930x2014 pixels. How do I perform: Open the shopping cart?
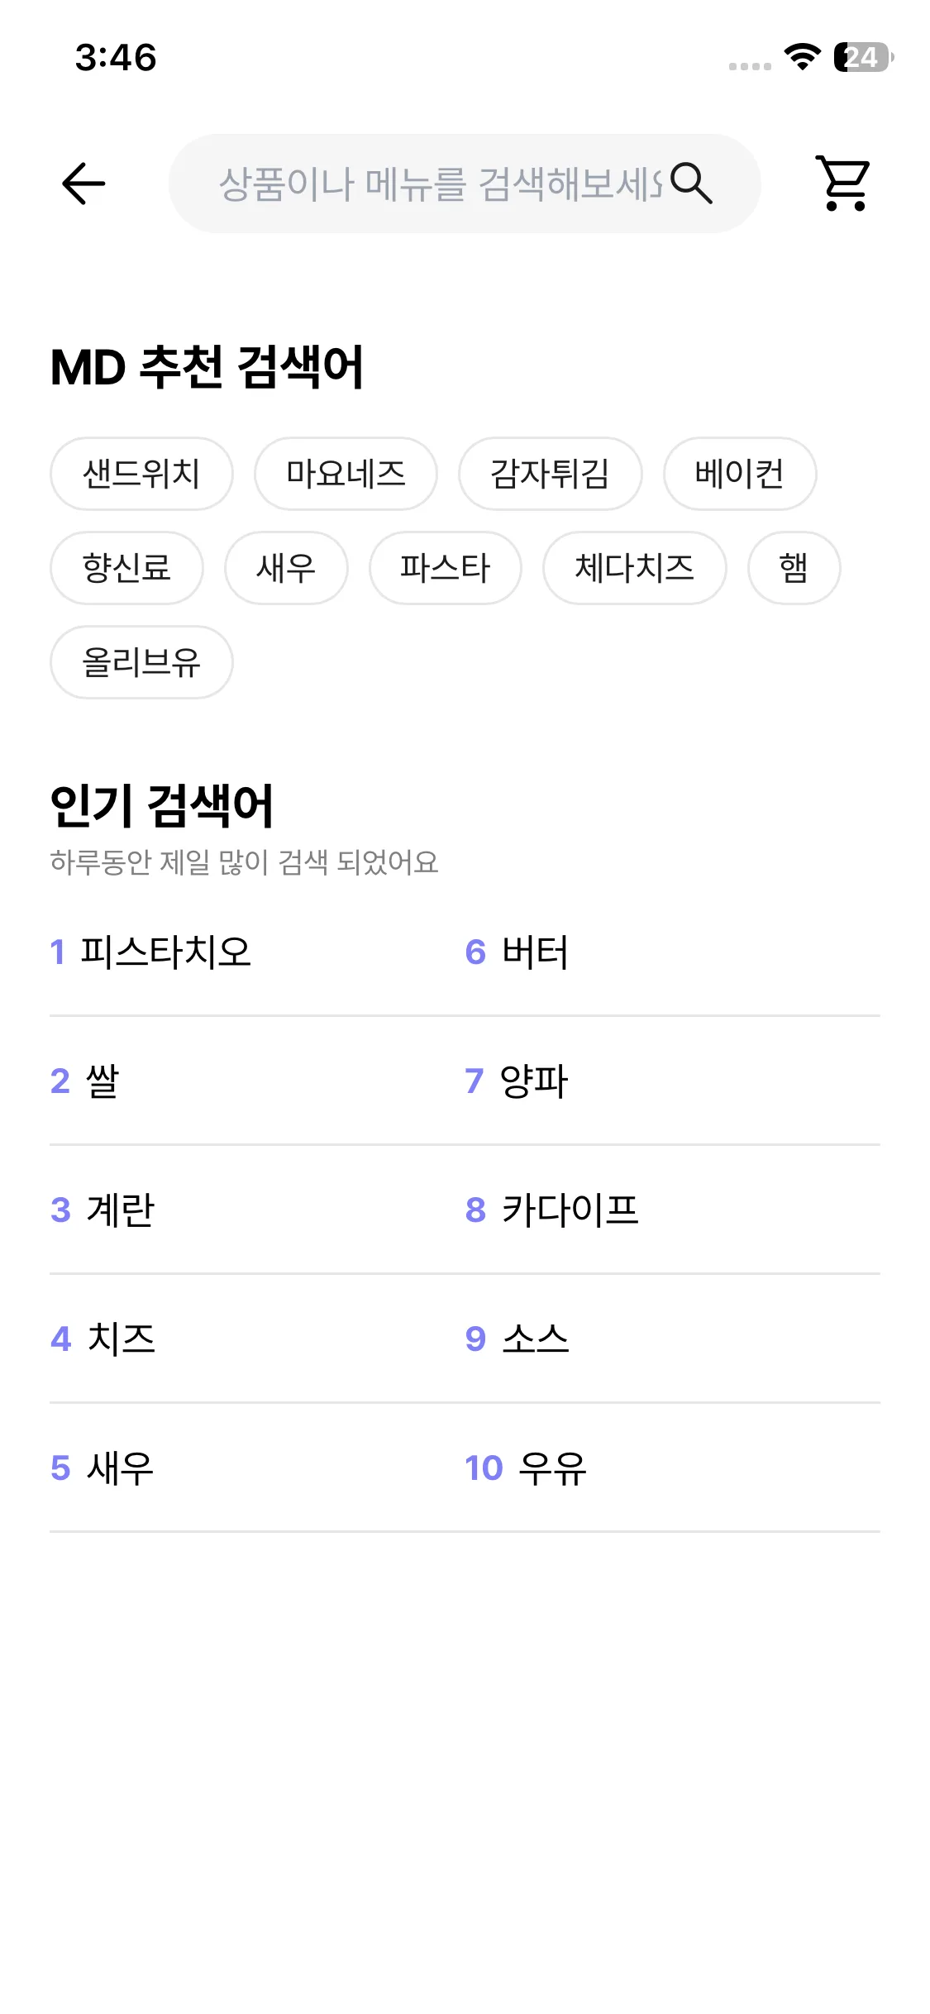(844, 183)
